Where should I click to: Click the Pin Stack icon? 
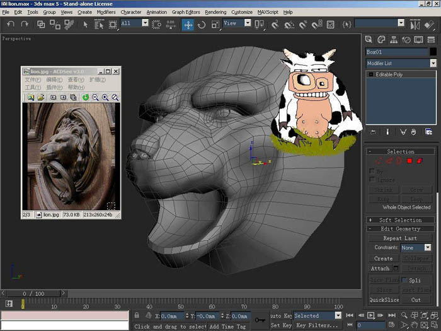point(373,132)
